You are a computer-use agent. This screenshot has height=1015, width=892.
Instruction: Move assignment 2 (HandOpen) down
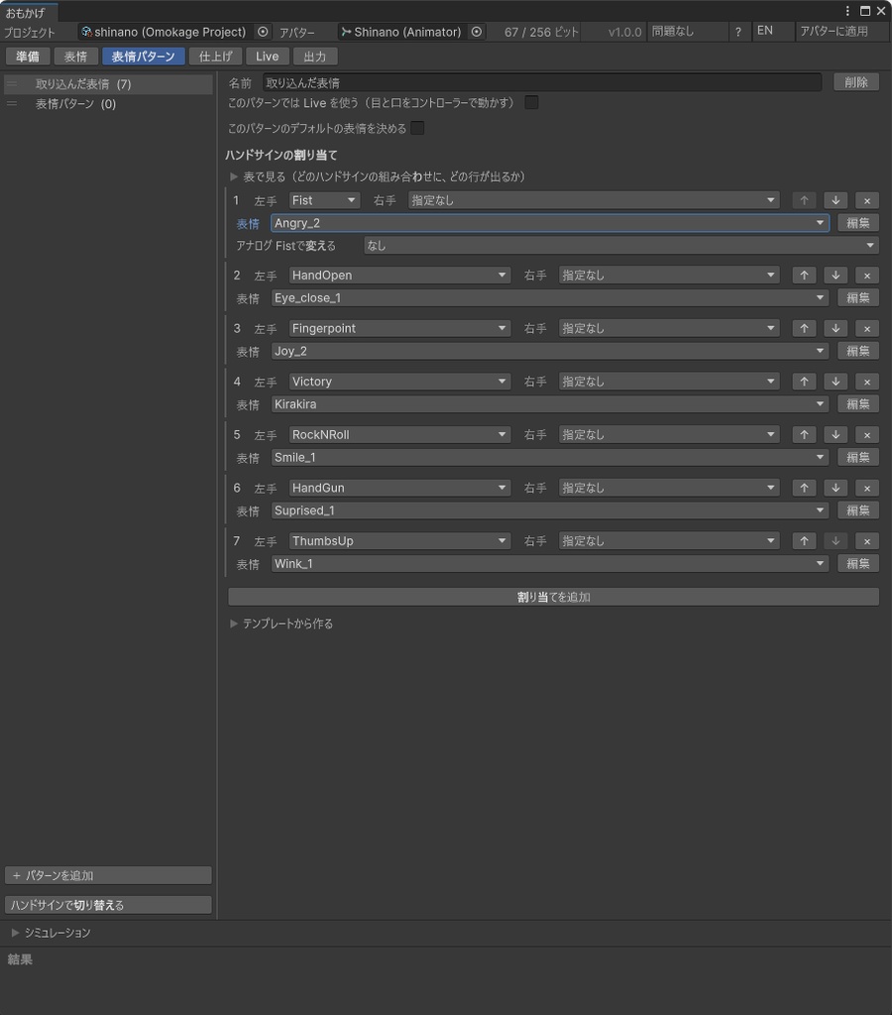point(836,276)
